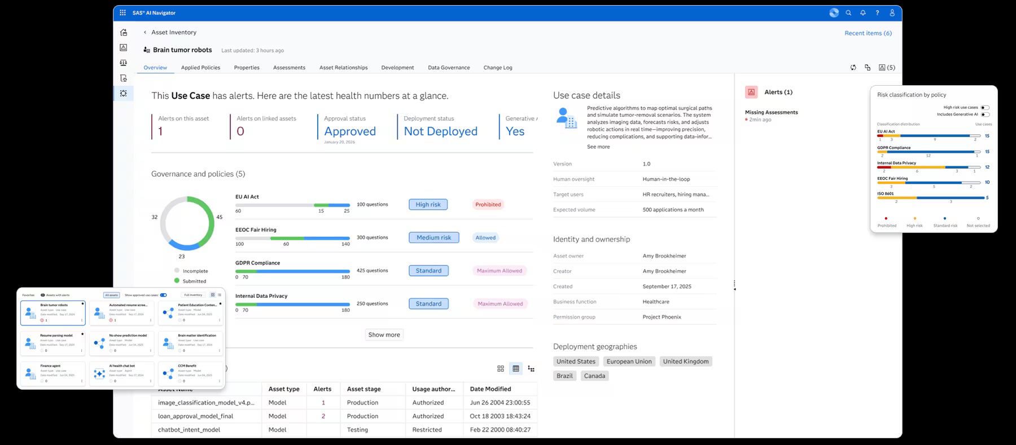Select the asset inventory icon in sidebar
1016x445 pixels.
click(x=124, y=93)
